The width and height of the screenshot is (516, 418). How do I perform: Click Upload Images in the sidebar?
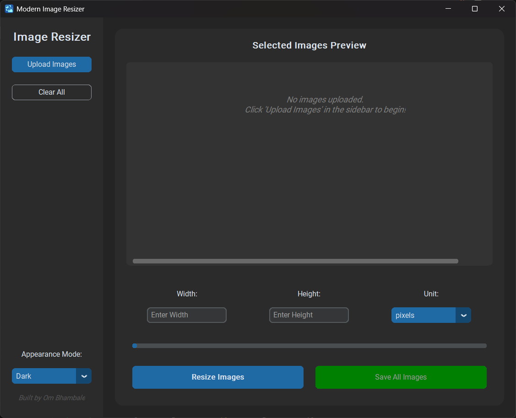tap(51, 64)
